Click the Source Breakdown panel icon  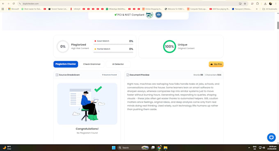(57, 75)
